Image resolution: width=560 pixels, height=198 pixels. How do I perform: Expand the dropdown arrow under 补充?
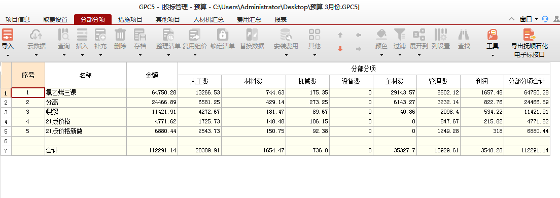100,55
